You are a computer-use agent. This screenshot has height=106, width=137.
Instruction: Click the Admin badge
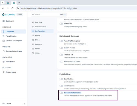20,14
